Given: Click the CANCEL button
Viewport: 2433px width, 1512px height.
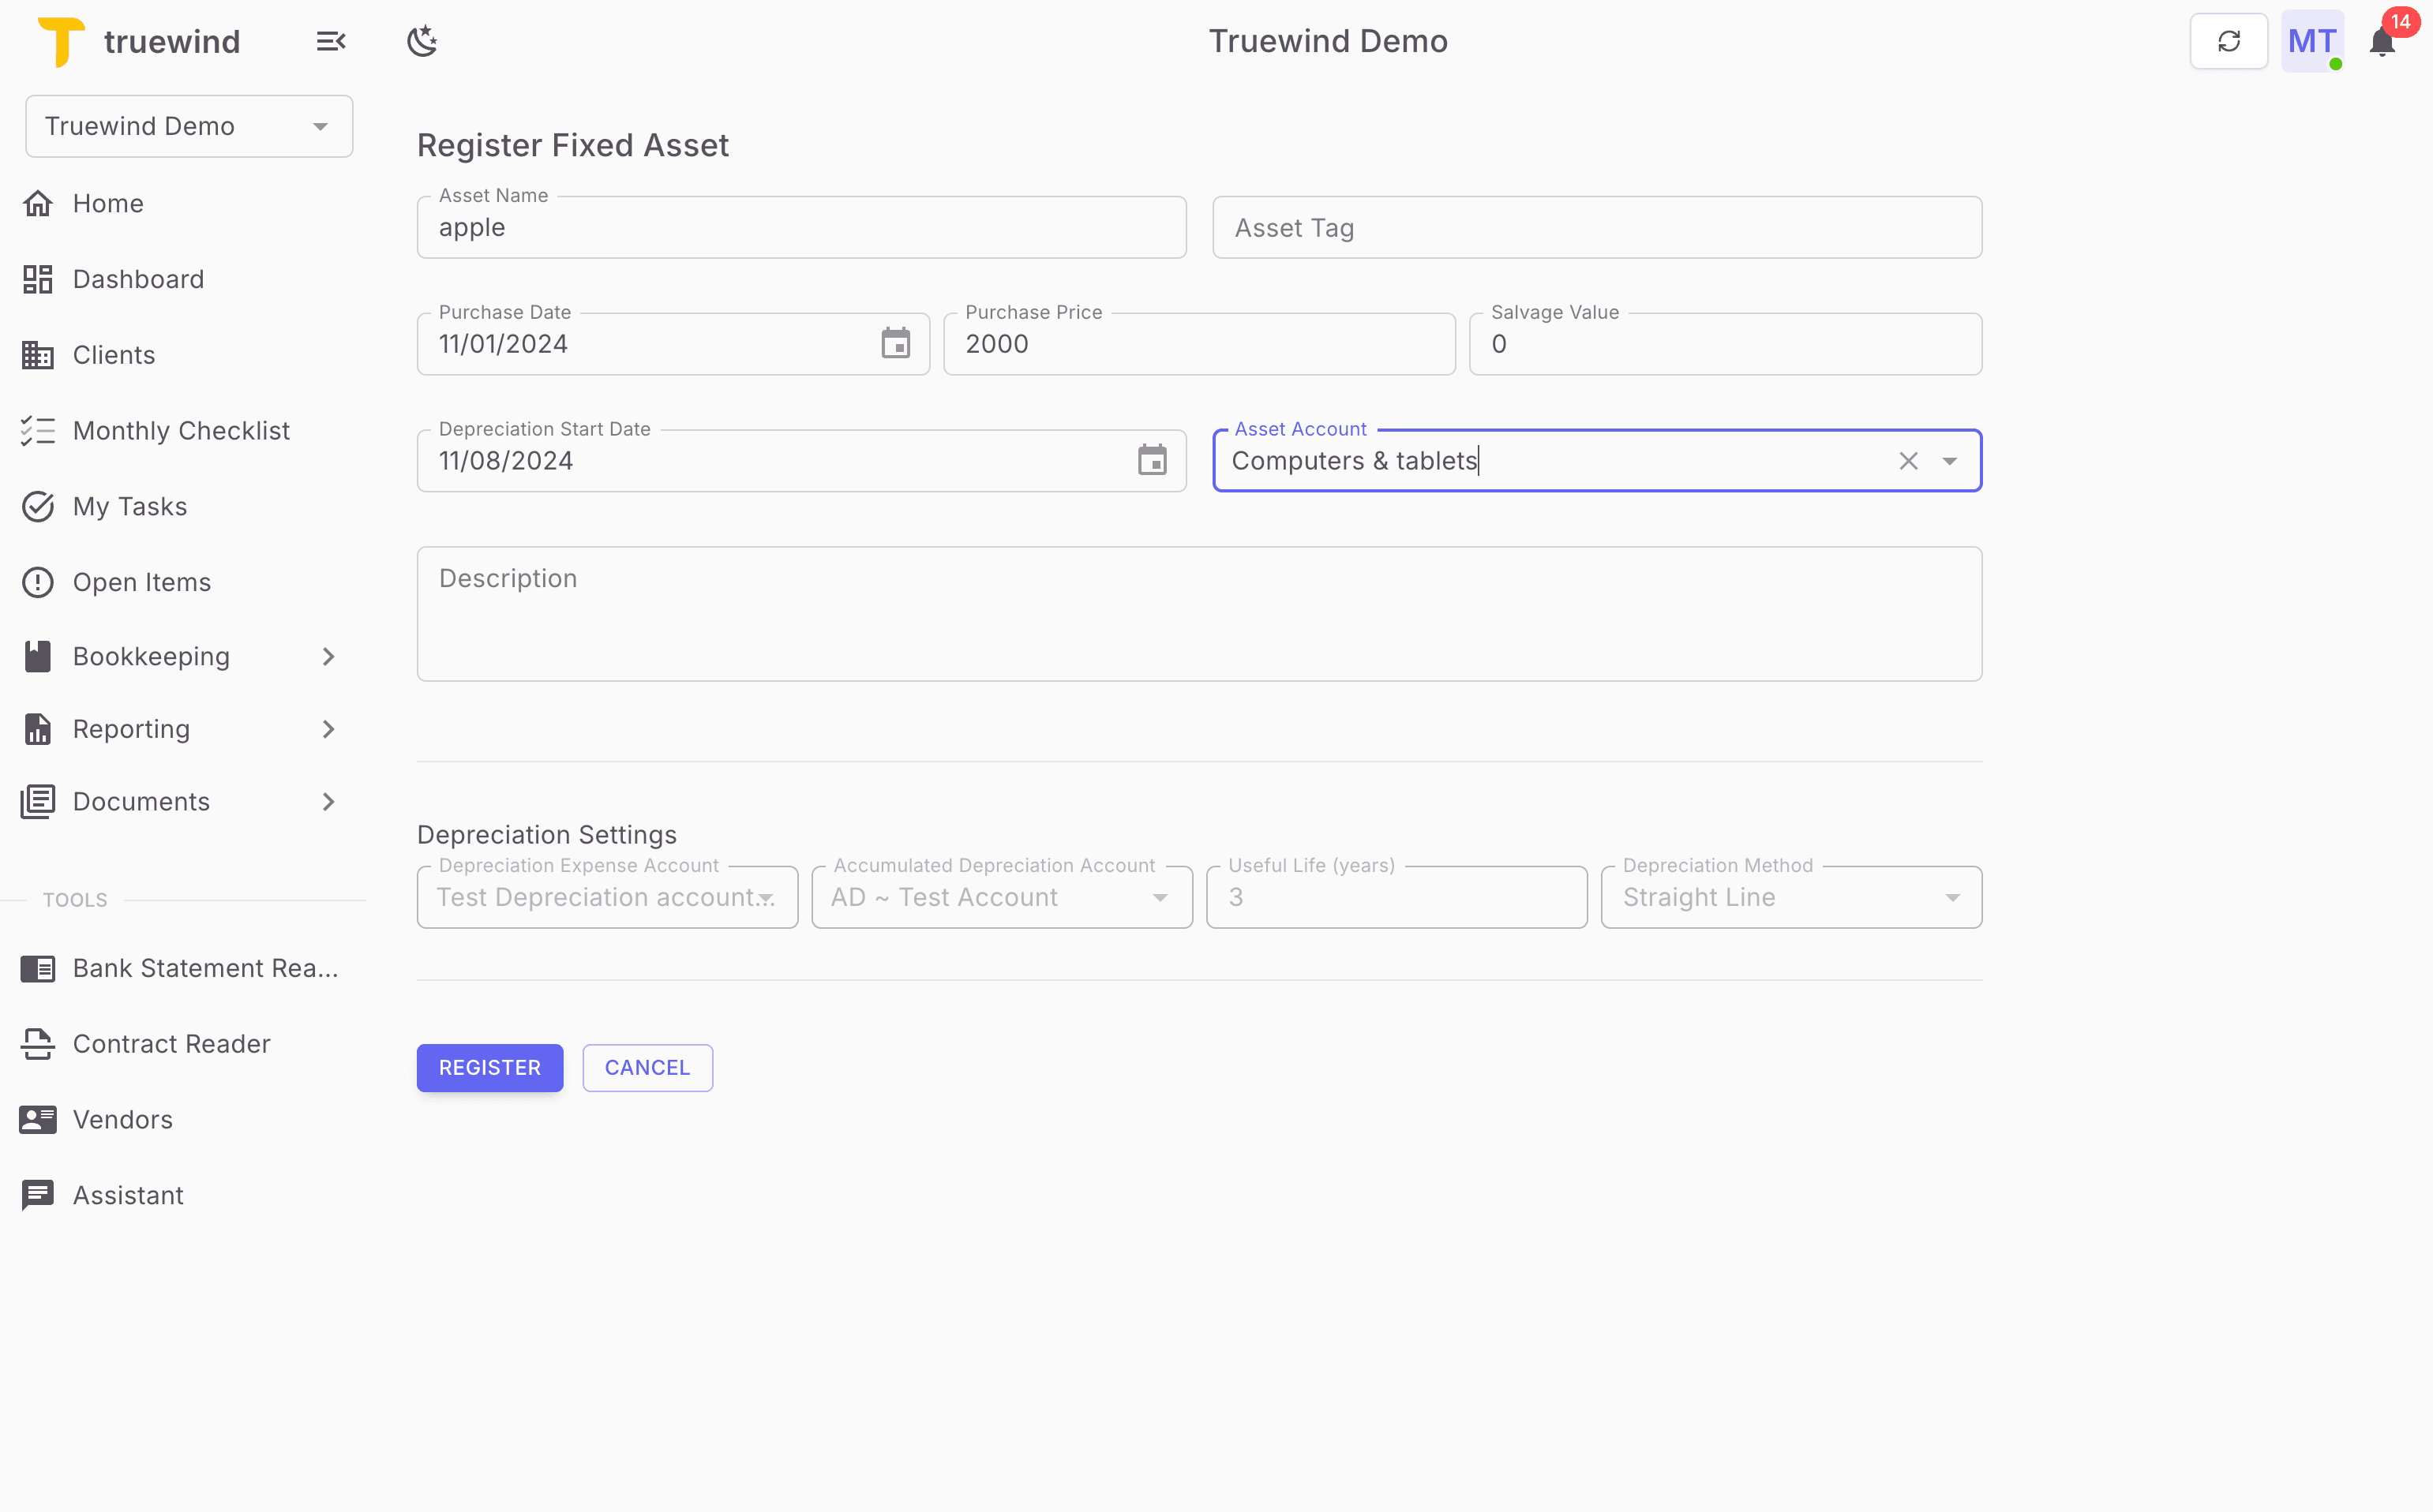Looking at the screenshot, I should [x=647, y=1067].
